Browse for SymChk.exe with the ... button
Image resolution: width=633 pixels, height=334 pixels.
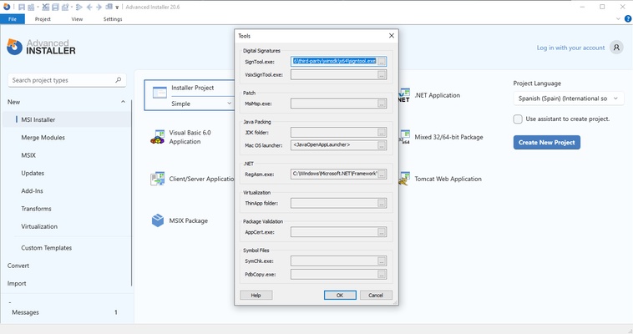(x=382, y=261)
